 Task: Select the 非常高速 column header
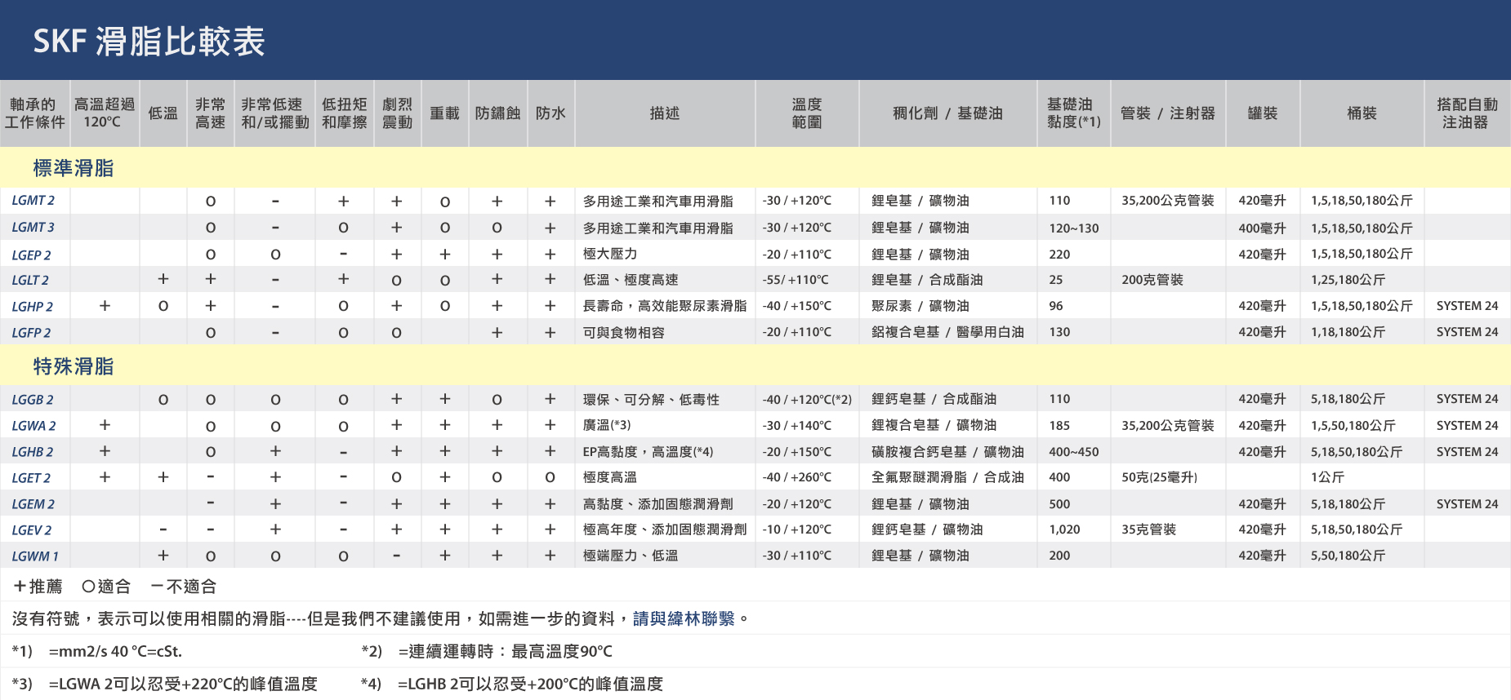pyautogui.click(x=211, y=113)
